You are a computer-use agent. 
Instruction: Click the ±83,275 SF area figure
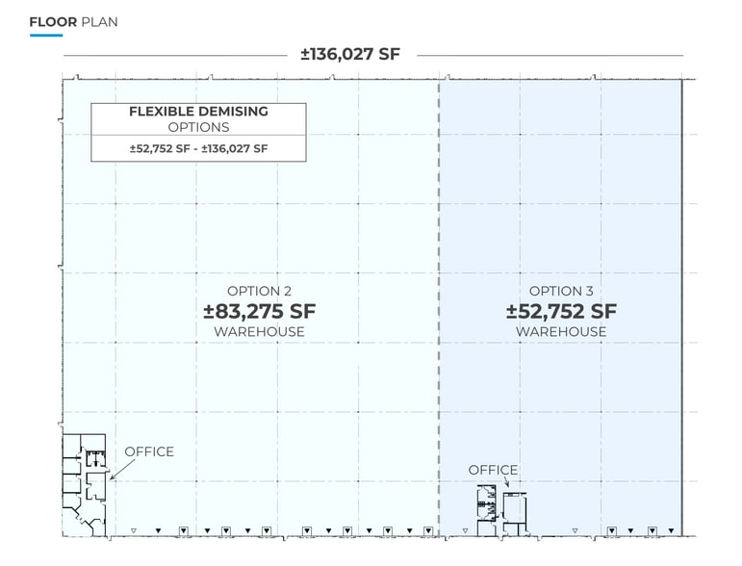[x=259, y=311]
